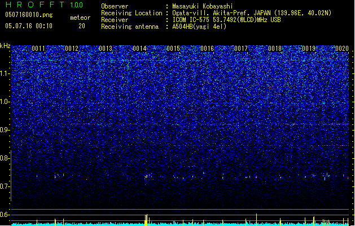The image size is (355, 226).
Task: Click the meteor label
Action: (x=80, y=18)
